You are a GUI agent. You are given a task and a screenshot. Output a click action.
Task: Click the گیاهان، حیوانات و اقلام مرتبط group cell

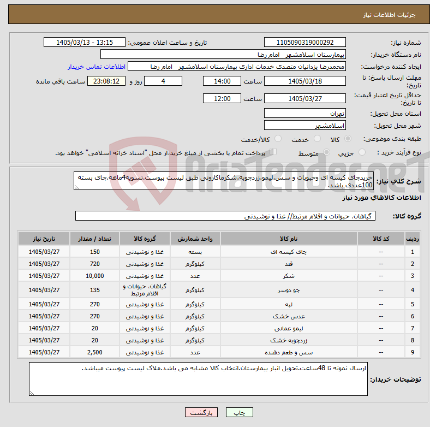pyautogui.click(x=145, y=290)
